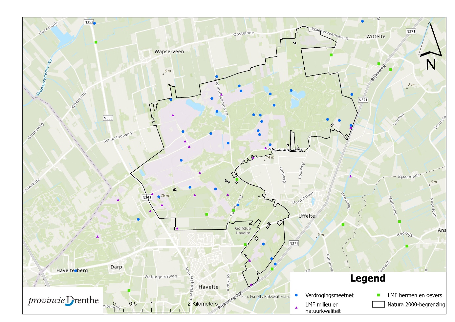Click the N371 road shield near Wittelte
Viewport: 455px width, 322px height.
click(x=411, y=32)
